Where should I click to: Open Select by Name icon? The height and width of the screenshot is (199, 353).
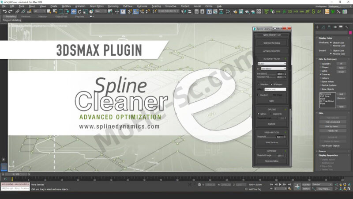click(x=55, y=11)
